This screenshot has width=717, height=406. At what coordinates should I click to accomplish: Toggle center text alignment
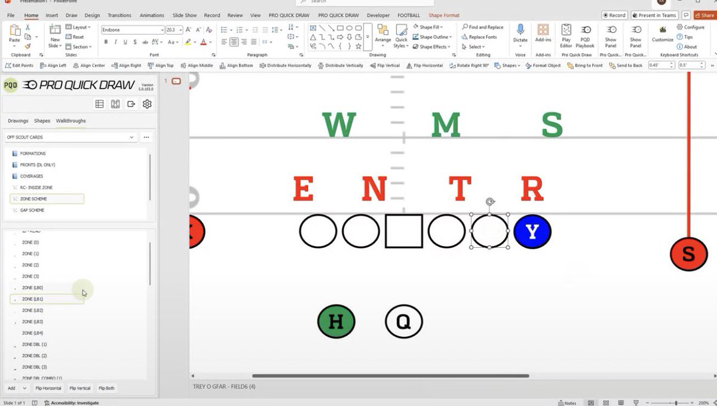(x=234, y=42)
